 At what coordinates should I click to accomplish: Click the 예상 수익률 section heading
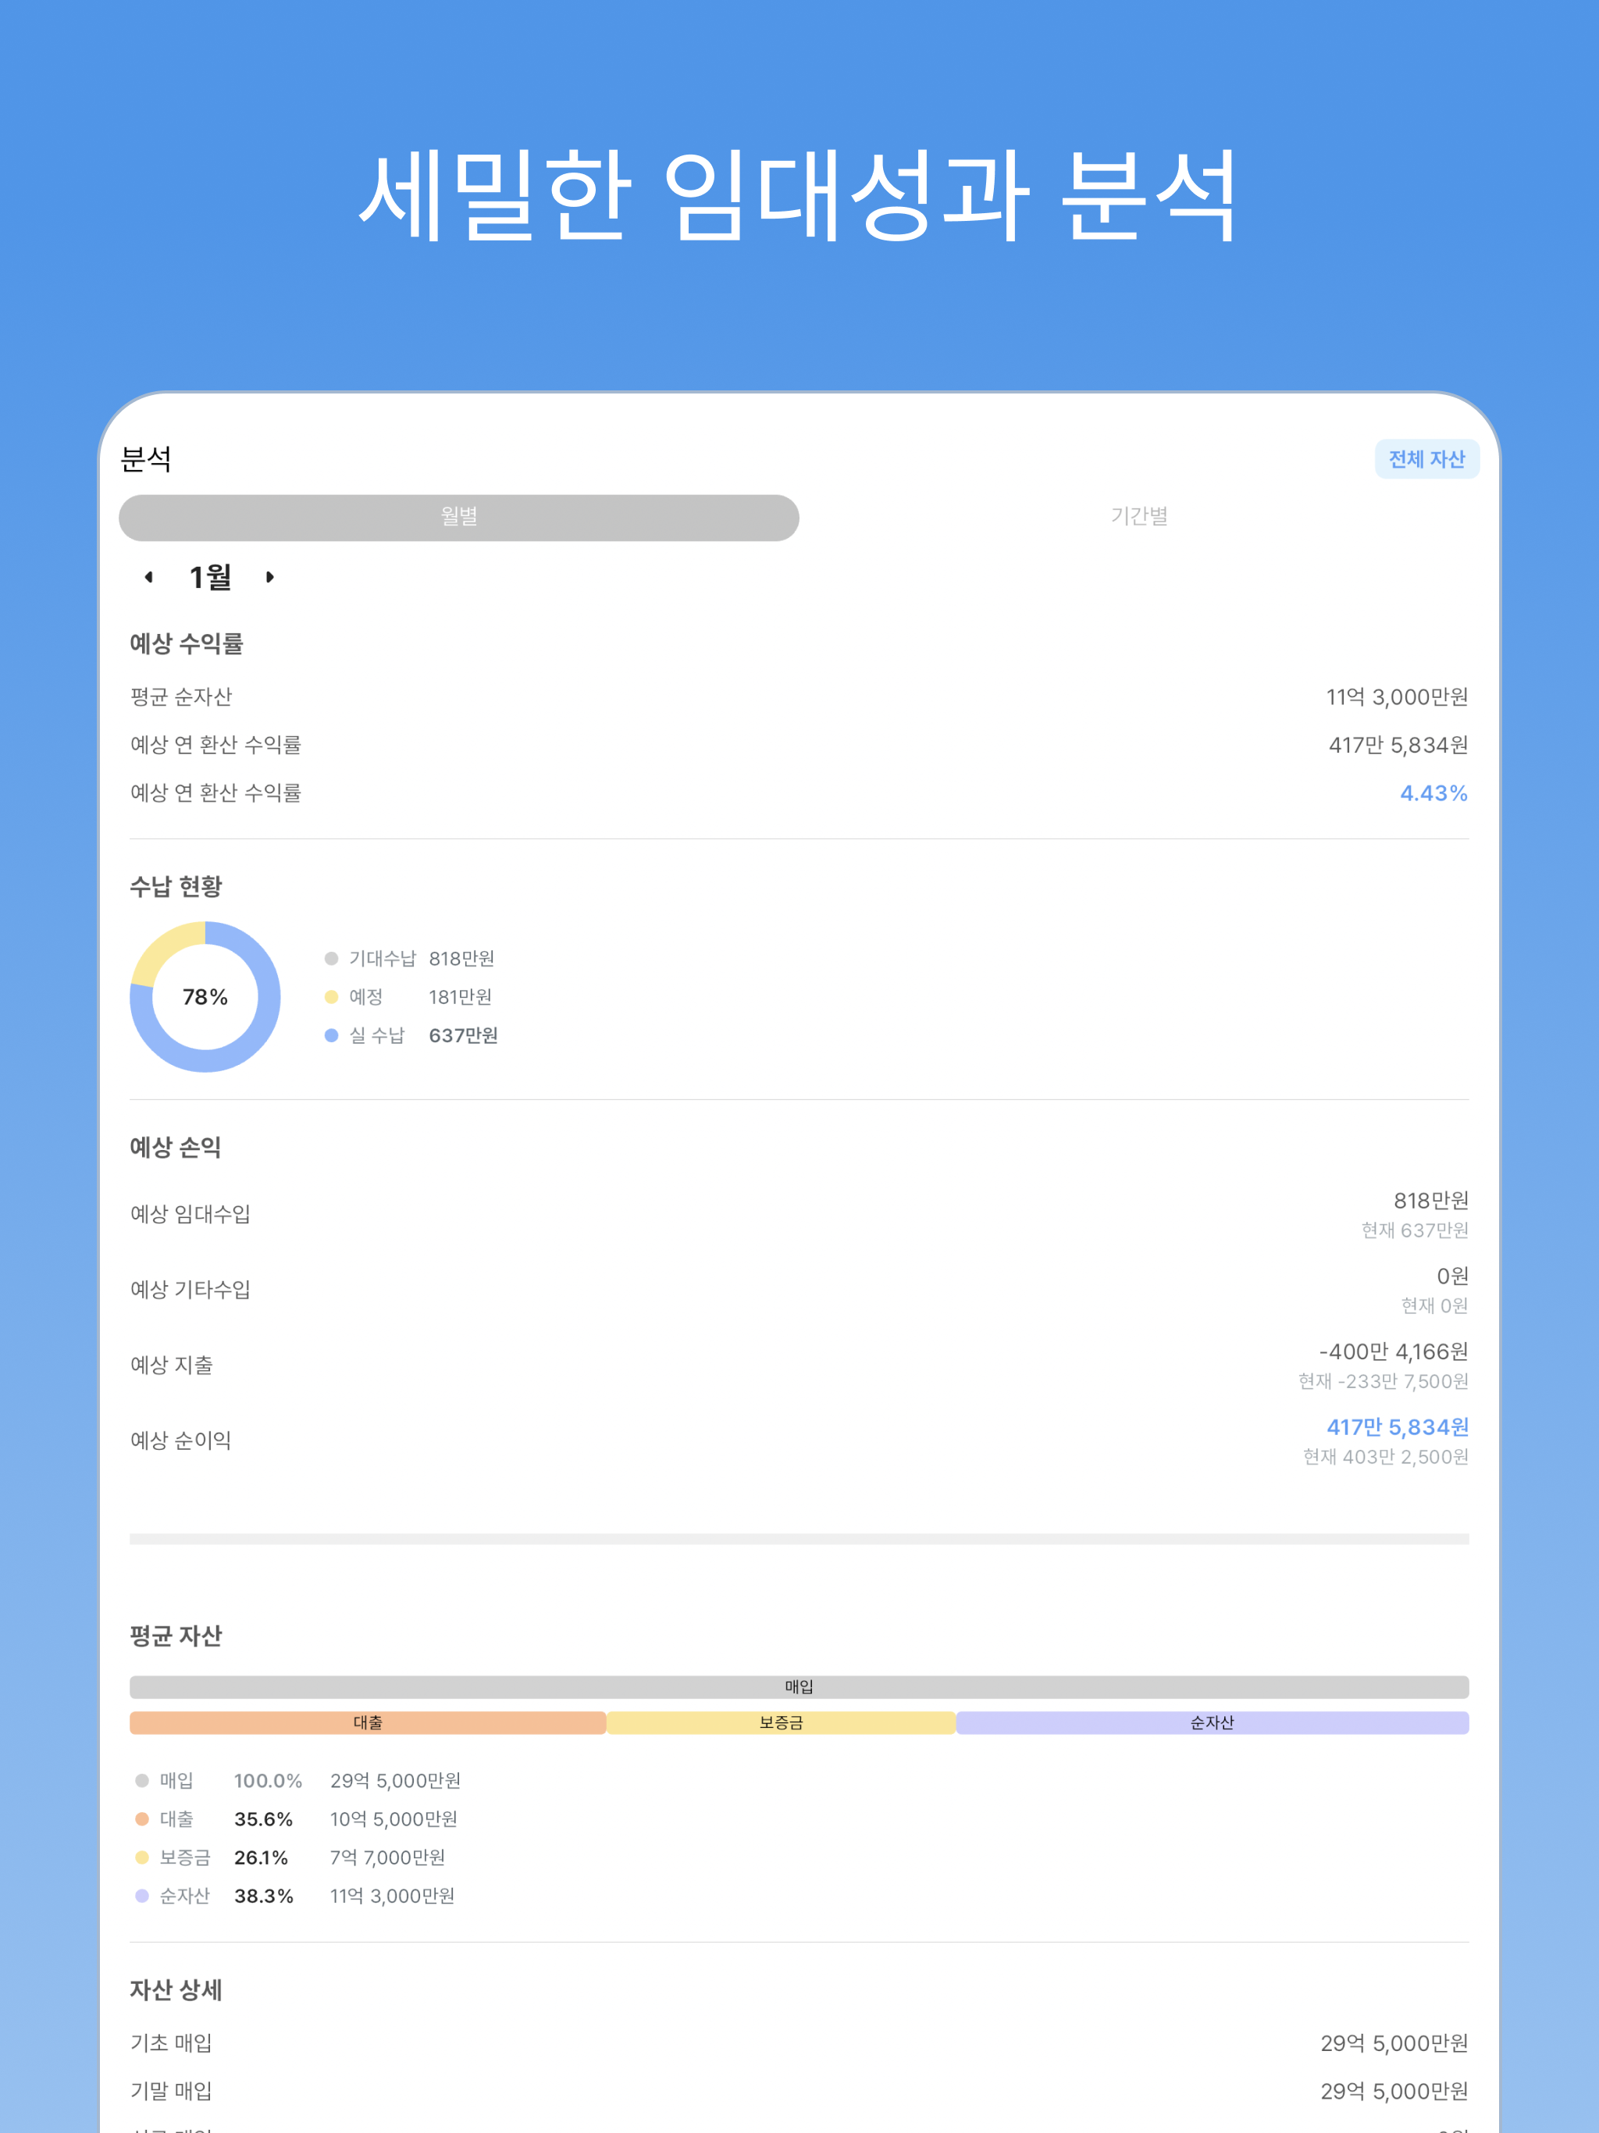point(186,643)
